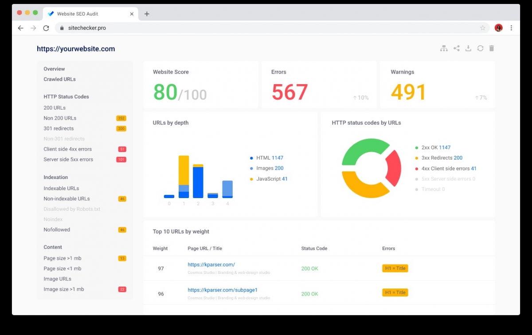Open Chrome's three-dot menu
This screenshot has height=335, width=532.
click(511, 27)
